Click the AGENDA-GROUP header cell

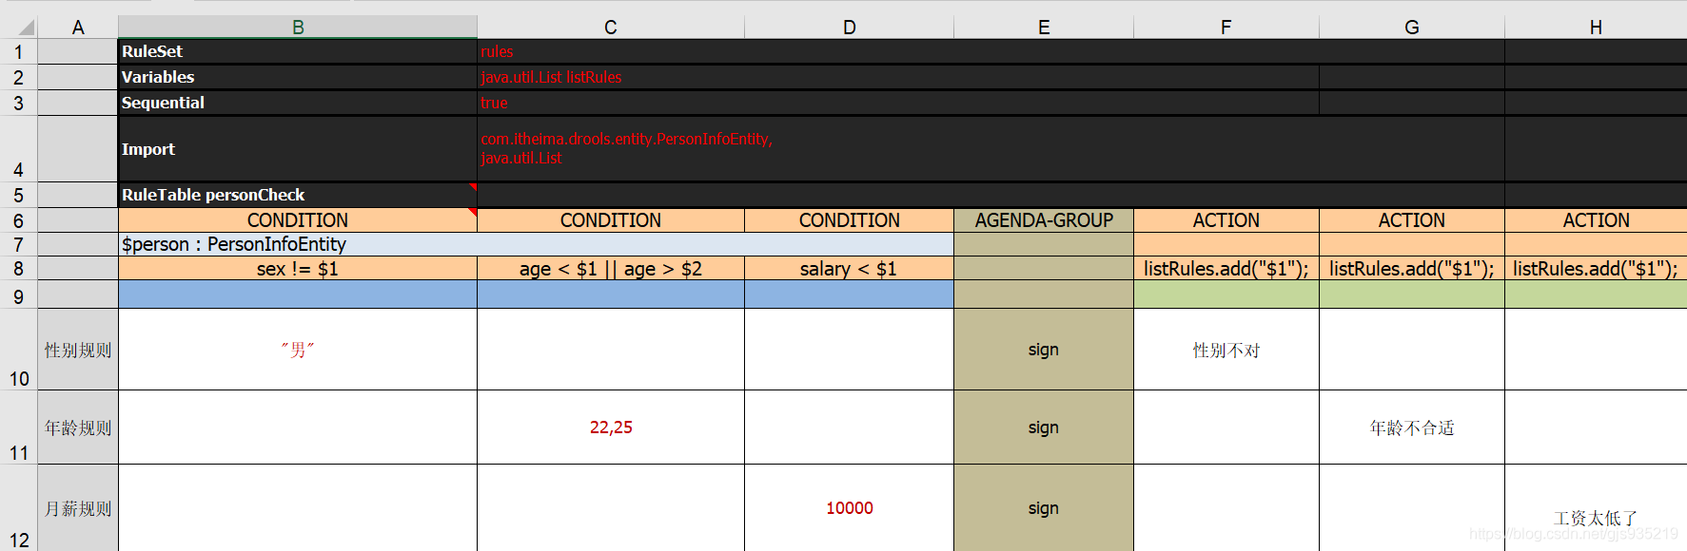(x=1044, y=220)
